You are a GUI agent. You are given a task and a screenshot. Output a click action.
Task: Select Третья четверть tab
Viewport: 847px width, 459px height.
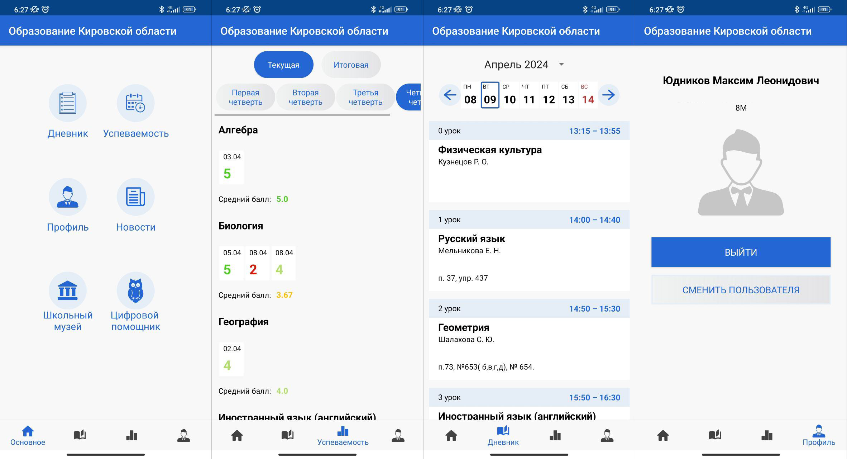[366, 97]
